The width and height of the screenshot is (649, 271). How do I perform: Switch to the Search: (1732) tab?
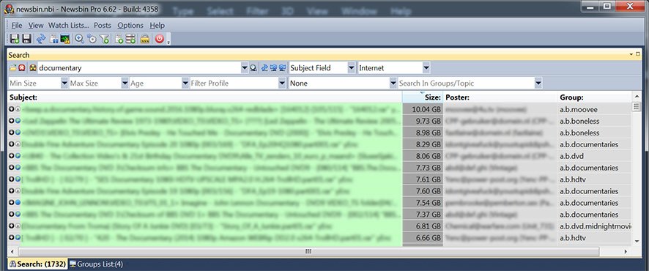click(x=37, y=264)
